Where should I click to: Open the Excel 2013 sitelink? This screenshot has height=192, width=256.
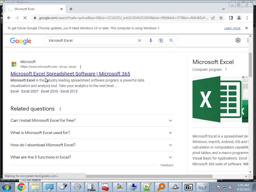pos(69,91)
